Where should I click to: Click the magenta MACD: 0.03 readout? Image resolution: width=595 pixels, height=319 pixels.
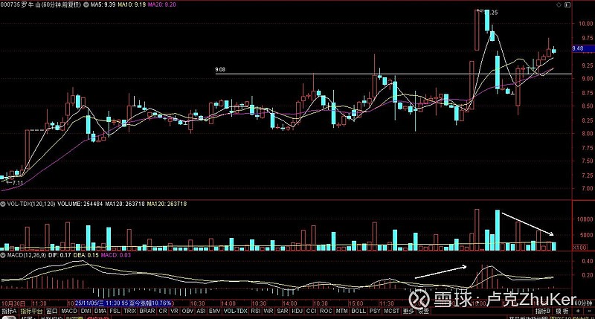[x=116, y=255]
